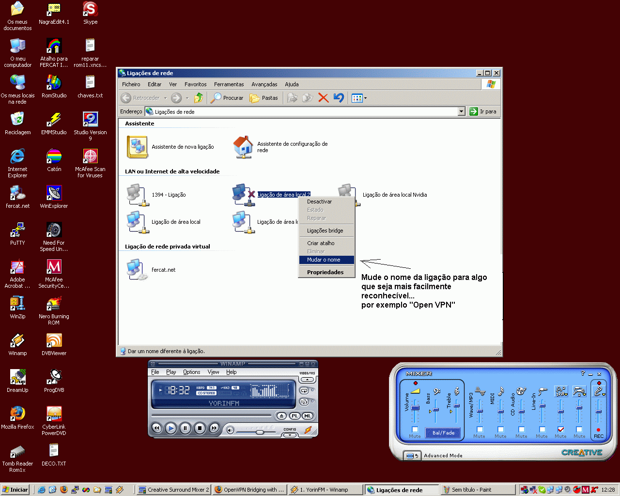This screenshot has width=620, height=496.
Task: Click the Iniciar start button
Action: coord(15,490)
